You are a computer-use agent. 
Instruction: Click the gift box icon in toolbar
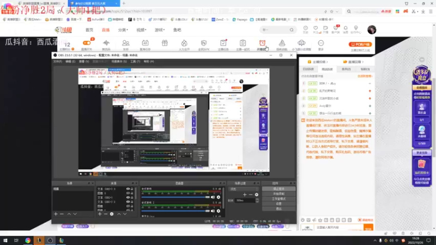point(165,43)
